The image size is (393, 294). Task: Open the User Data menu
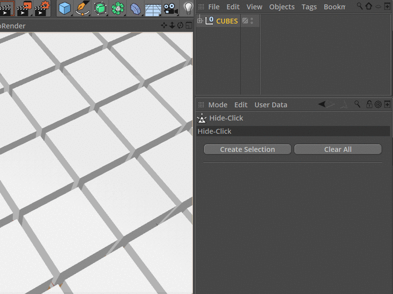271,105
